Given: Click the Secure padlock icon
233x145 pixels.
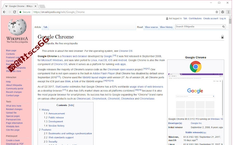Looking at the screenshot, I should (20, 12).
